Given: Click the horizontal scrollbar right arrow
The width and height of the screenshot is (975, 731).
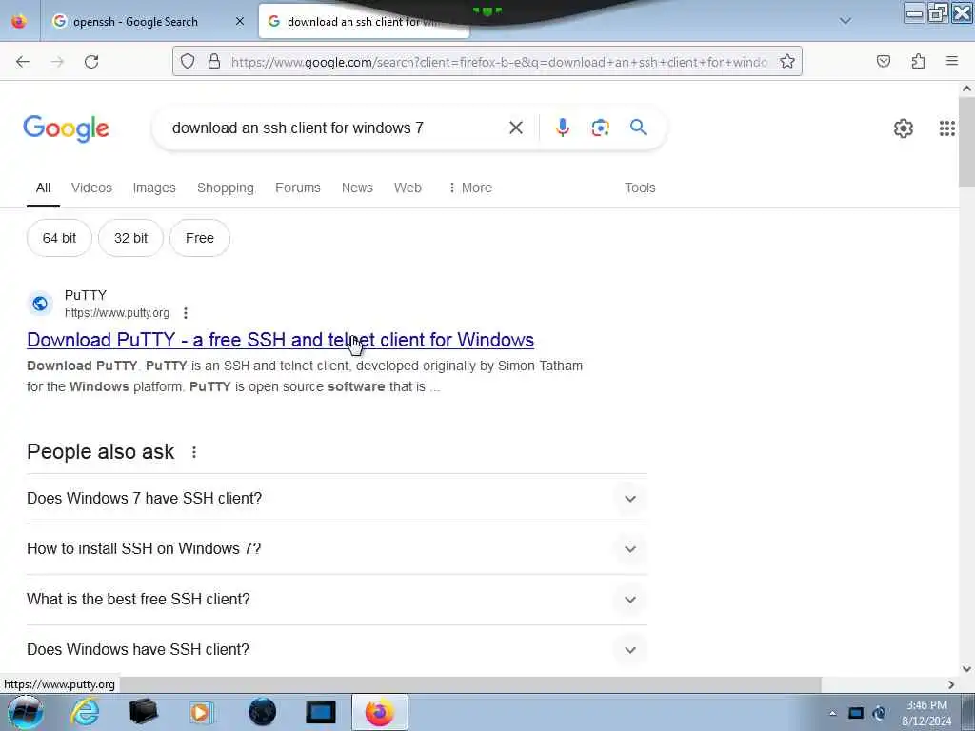Looking at the screenshot, I should point(951,684).
